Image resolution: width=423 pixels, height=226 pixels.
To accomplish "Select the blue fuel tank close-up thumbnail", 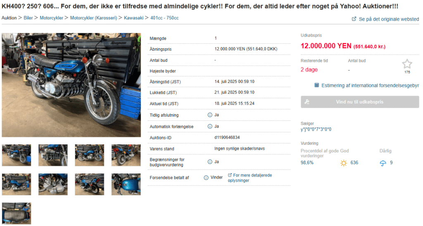I will (x=126, y=184).
